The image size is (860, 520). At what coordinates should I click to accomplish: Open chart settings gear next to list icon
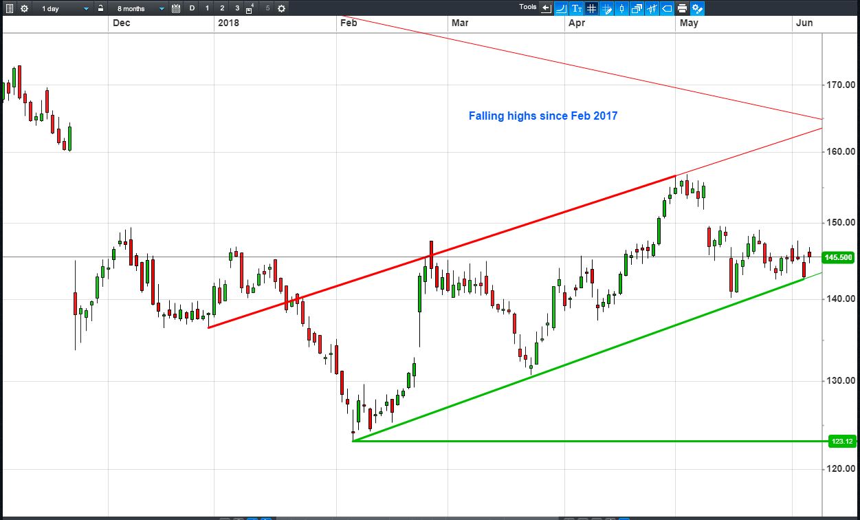coord(24,8)
